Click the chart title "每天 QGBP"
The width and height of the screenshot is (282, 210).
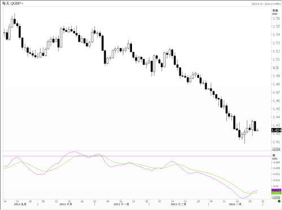(12, 3)
